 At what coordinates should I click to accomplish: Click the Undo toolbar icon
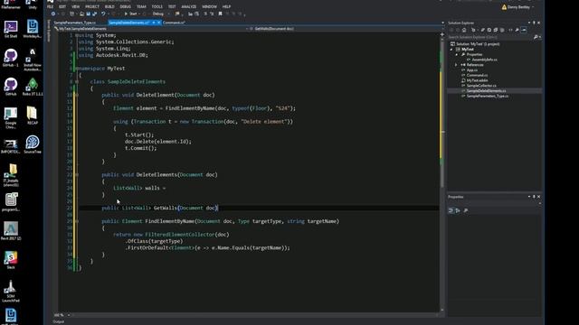pyautogui.click(x=103, y=14)
